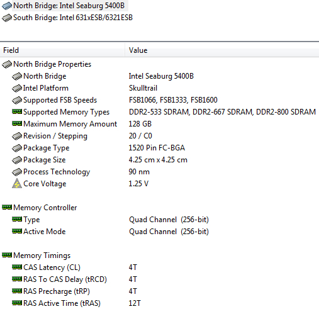Click chip icon beside South Bridge entry
Screen dimensions: 319x309
[7, 18]
